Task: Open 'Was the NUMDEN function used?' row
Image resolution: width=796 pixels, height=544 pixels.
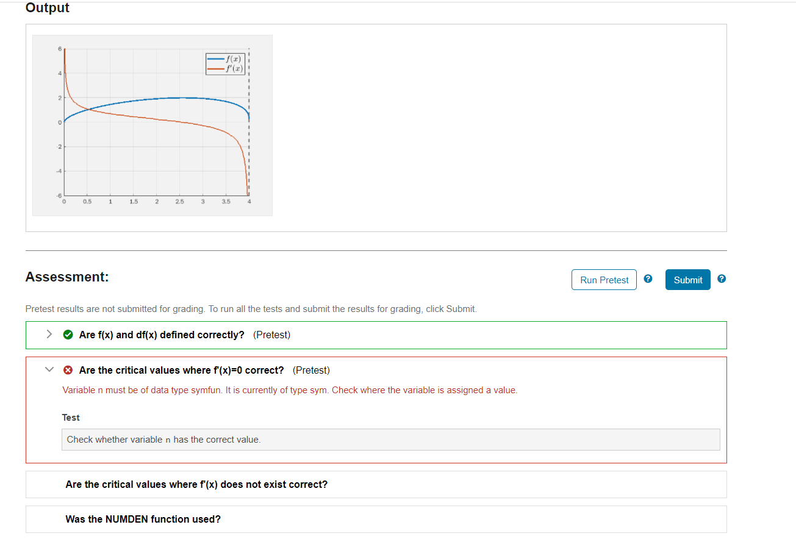Action: (376, 519)
